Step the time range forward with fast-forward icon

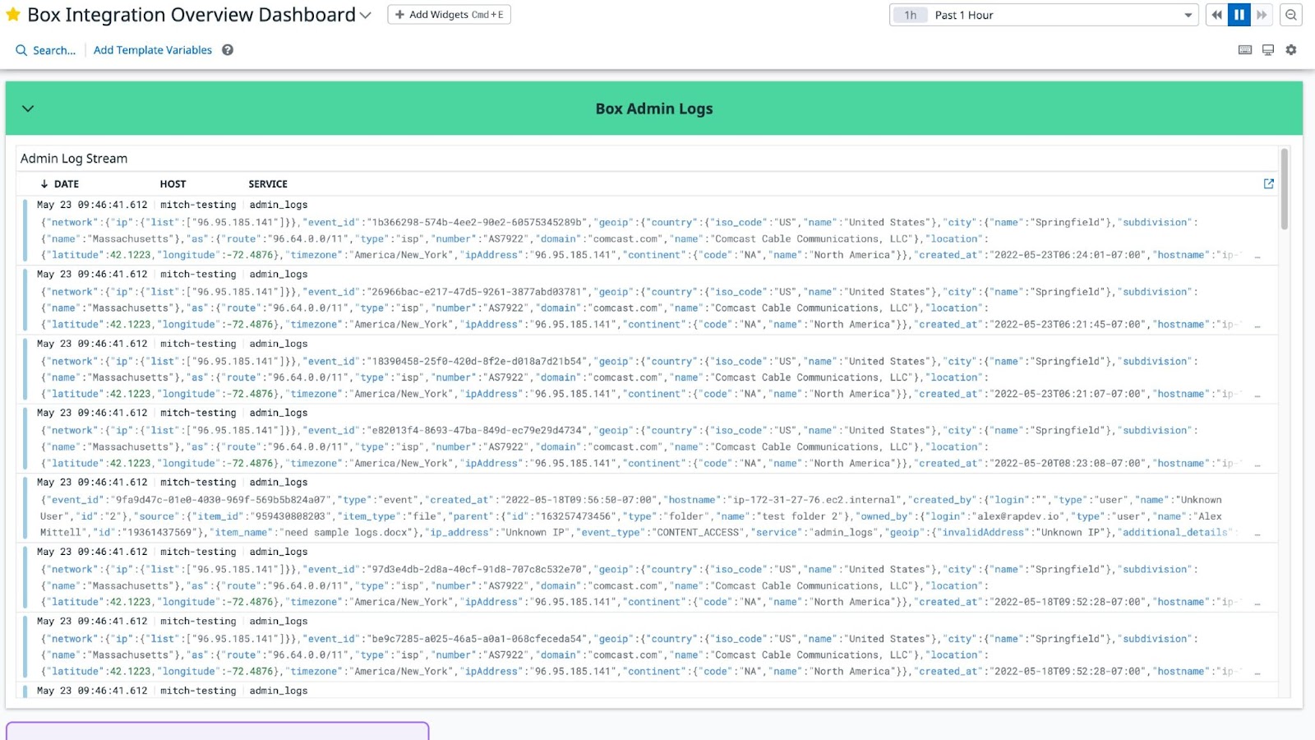[1262, 15]
